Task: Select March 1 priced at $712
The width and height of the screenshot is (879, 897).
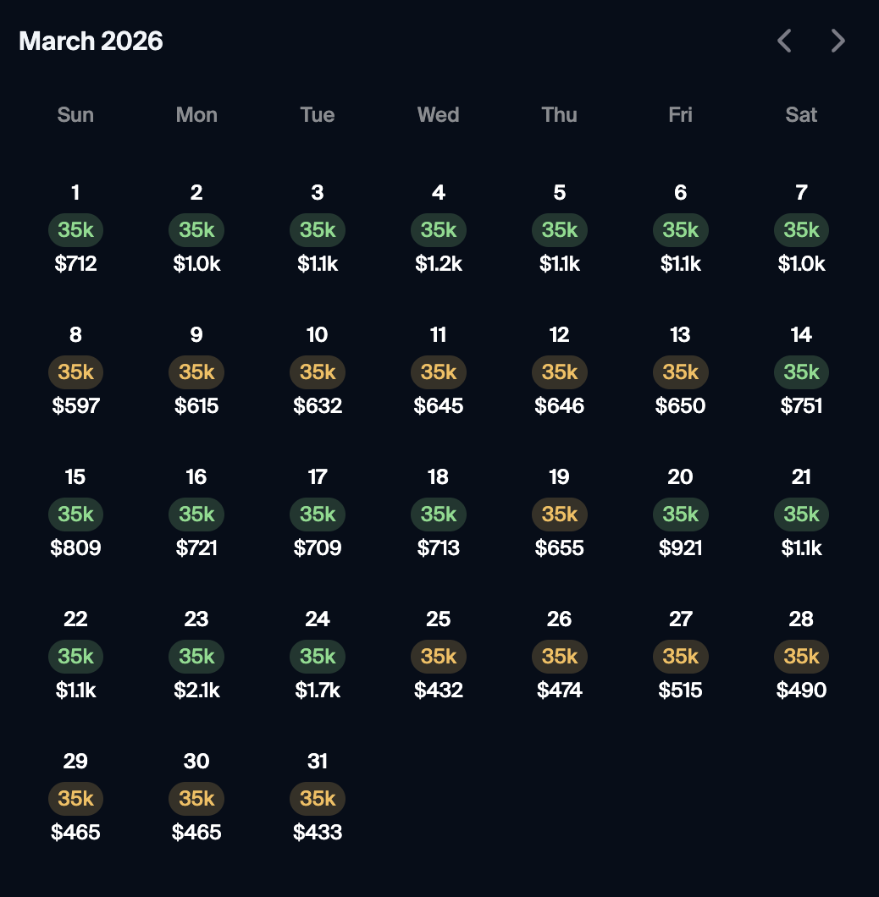Action: (x=75, y=228)
